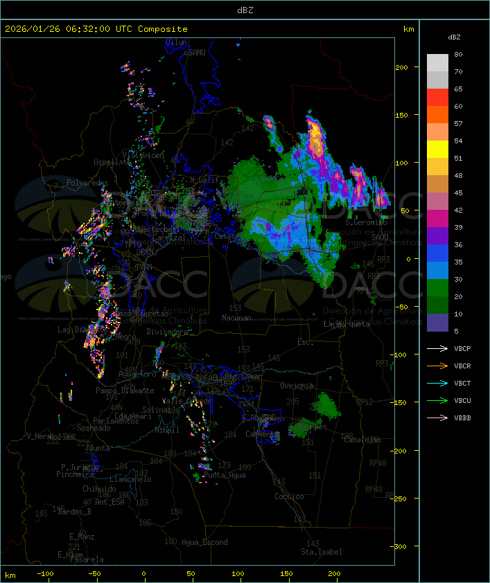
Task: Select the green VBCU arrow icon
Action: 438,400
